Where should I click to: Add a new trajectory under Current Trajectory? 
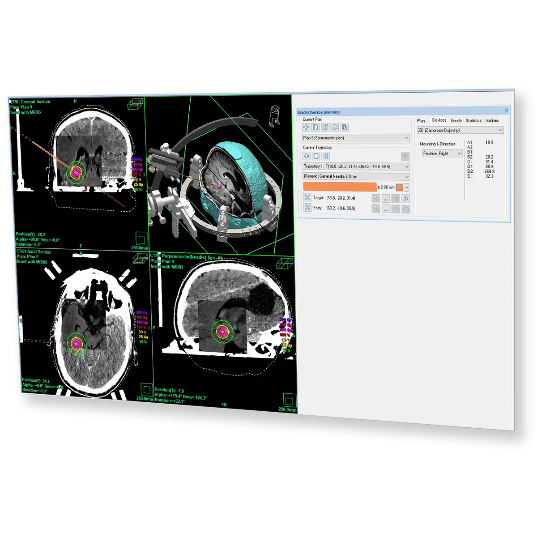(x=307, y=156)
